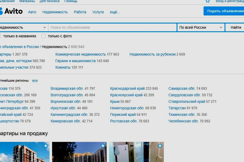Viewport: 244px width, 162px height.
Task: Show all regions via 'все' link
Action: pyautogui.click(x=35, y=81)
